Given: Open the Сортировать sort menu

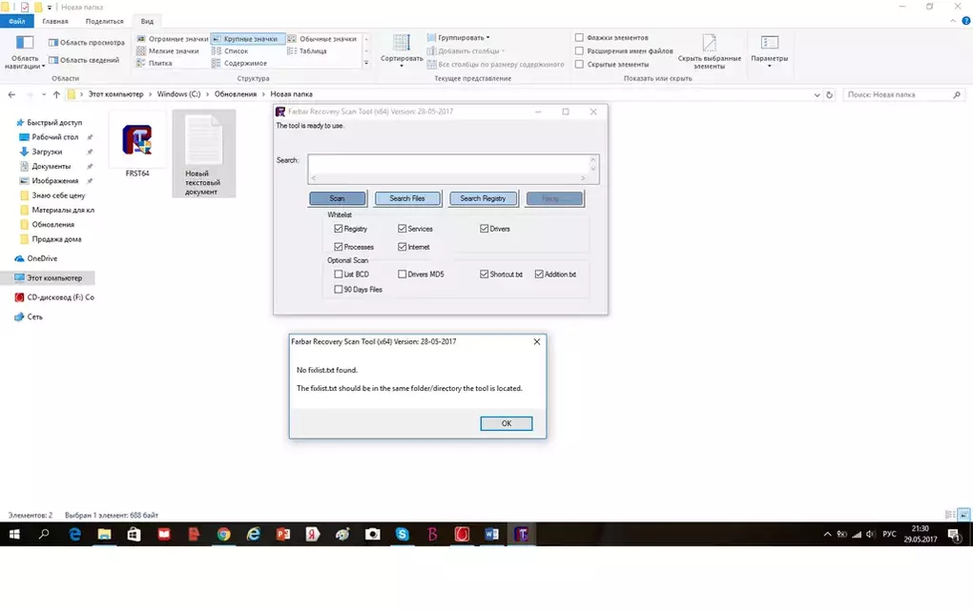Looking at the screenshot, I should [x=402, y=50].
